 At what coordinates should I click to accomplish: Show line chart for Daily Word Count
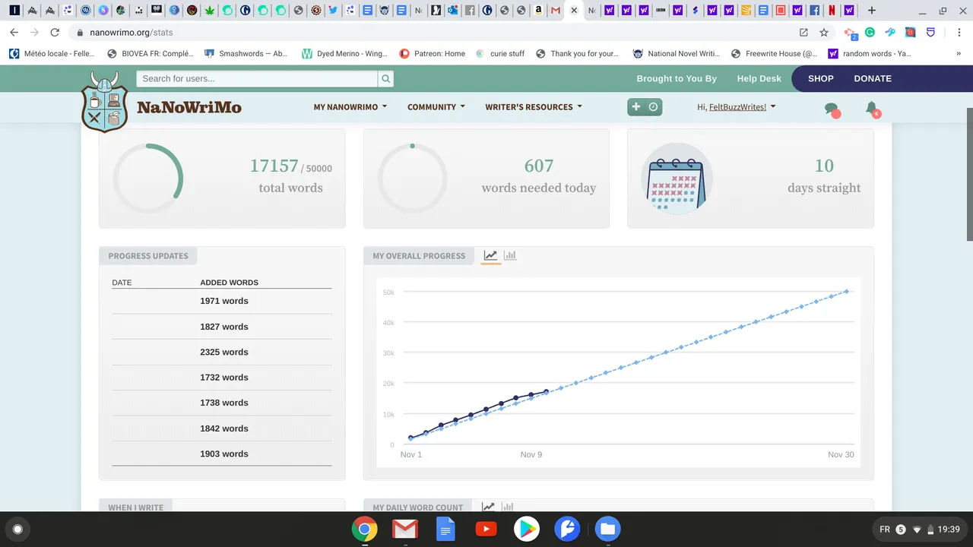coord(488,507)
